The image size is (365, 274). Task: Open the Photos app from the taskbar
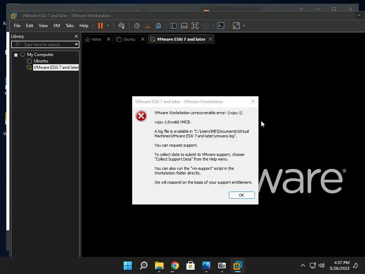coord(206,265)
